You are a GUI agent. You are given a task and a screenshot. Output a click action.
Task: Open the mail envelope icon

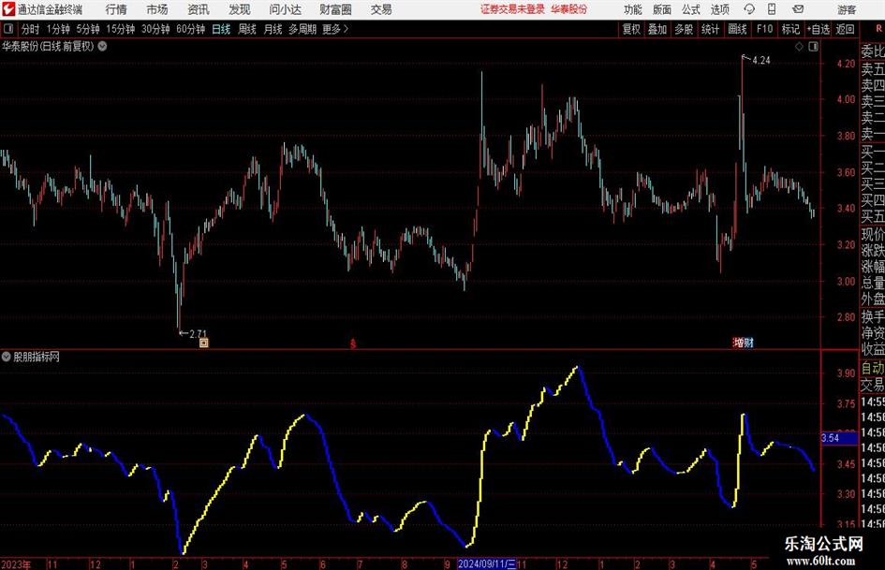(798, 9)
